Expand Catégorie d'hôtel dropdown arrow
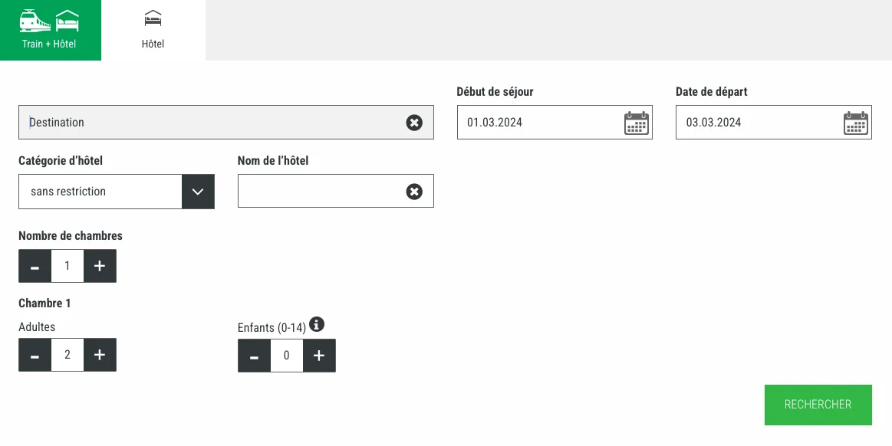The width and height of the screenshot is (892, 446). pos(198,192)
